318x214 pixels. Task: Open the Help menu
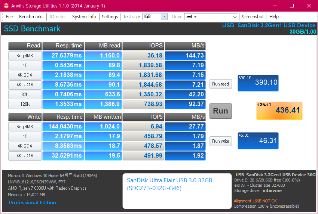274,16
